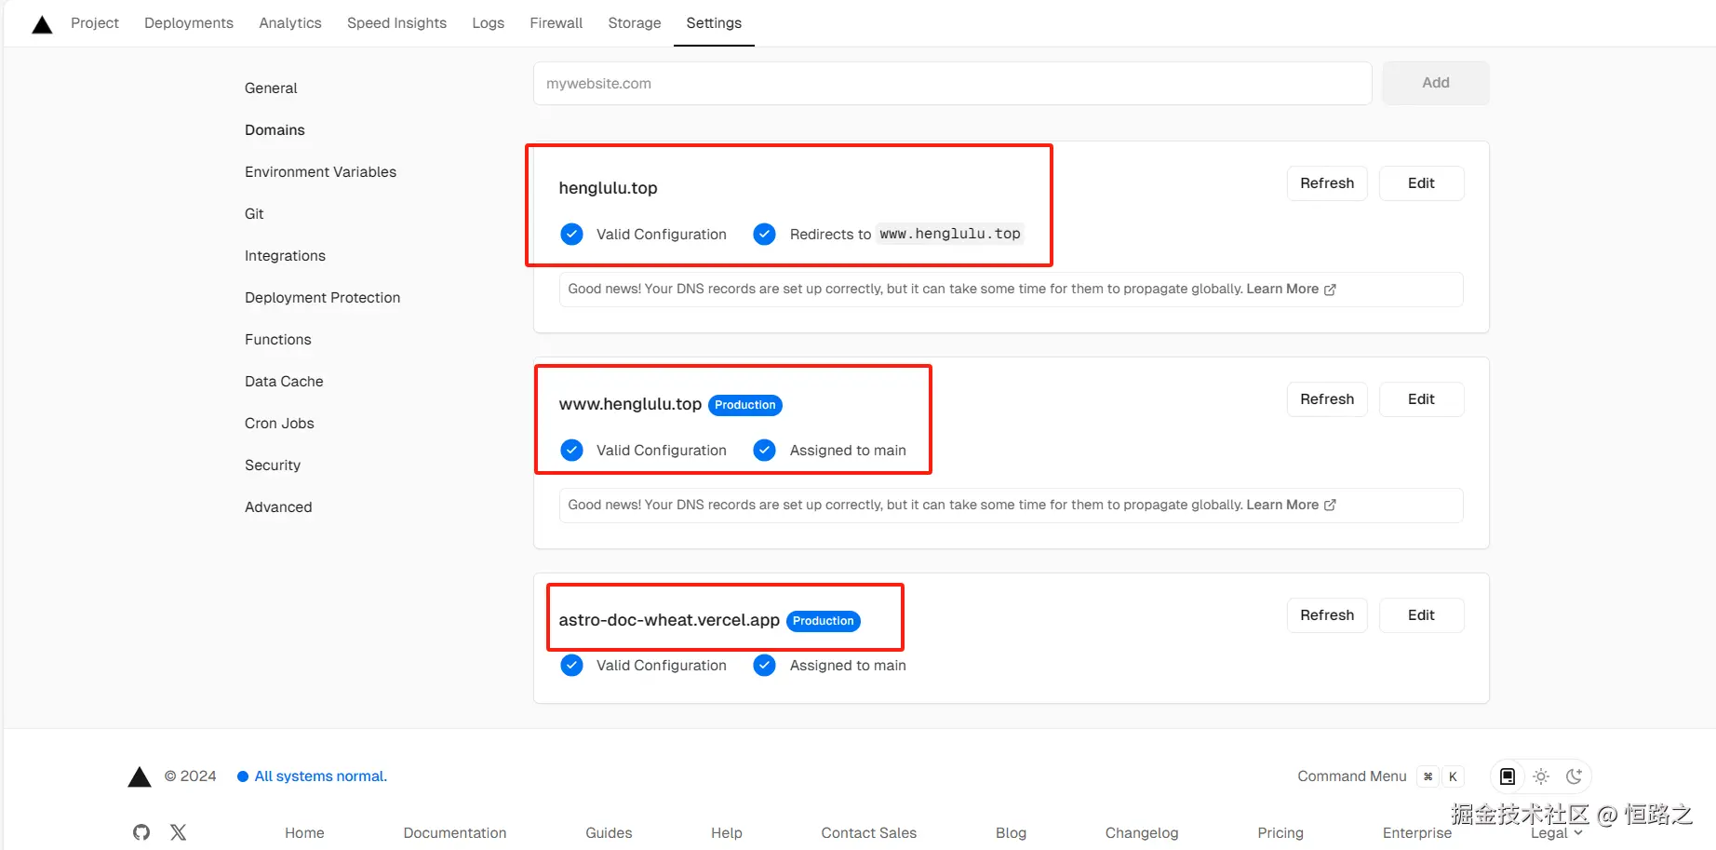Switch to light theme sun icon
Viewport: 1716px width, 850px height.
pos(1541,776)
